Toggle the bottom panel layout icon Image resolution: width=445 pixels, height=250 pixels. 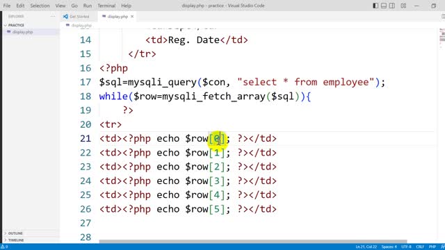coord(384,6)
